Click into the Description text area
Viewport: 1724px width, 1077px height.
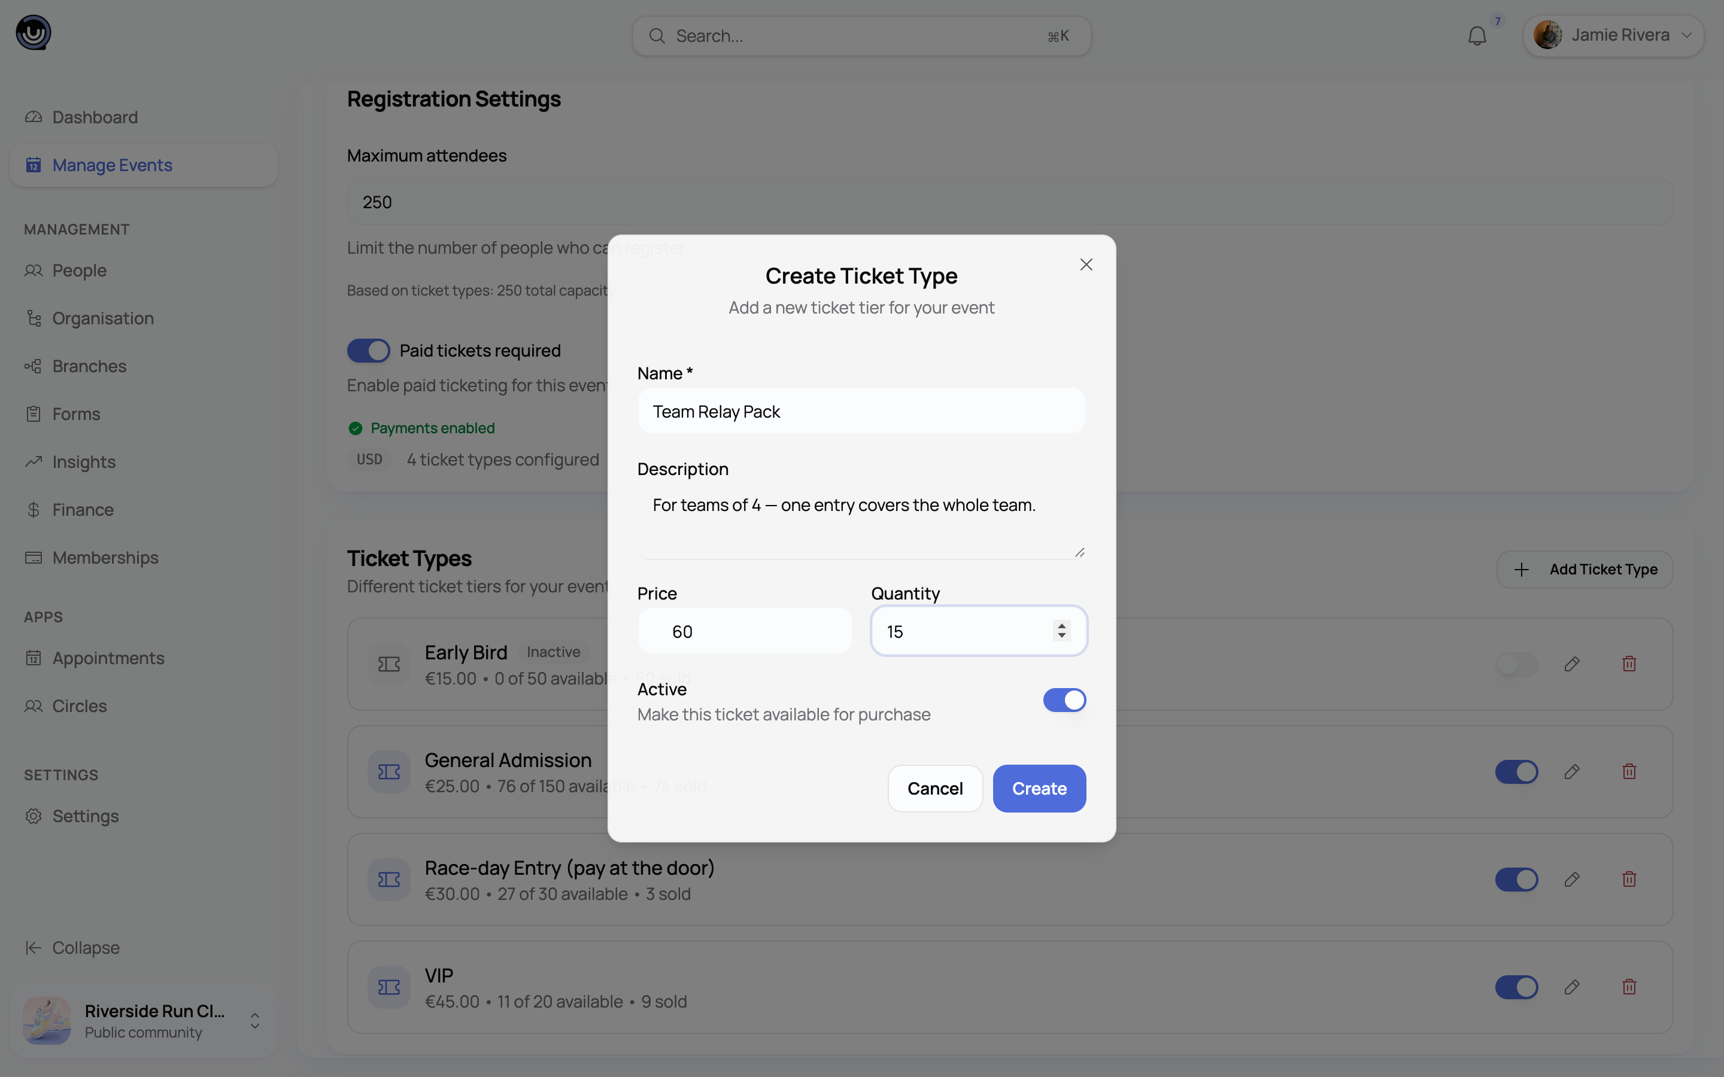point(861,522)
